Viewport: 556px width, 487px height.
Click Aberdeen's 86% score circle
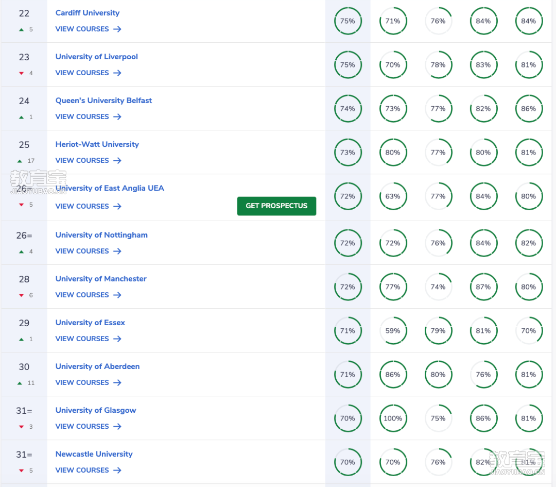pyautogui.click(x=393, y=375)
